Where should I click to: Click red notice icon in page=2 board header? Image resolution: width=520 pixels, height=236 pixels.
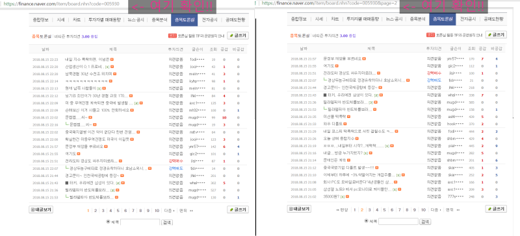tap(430, 35)
